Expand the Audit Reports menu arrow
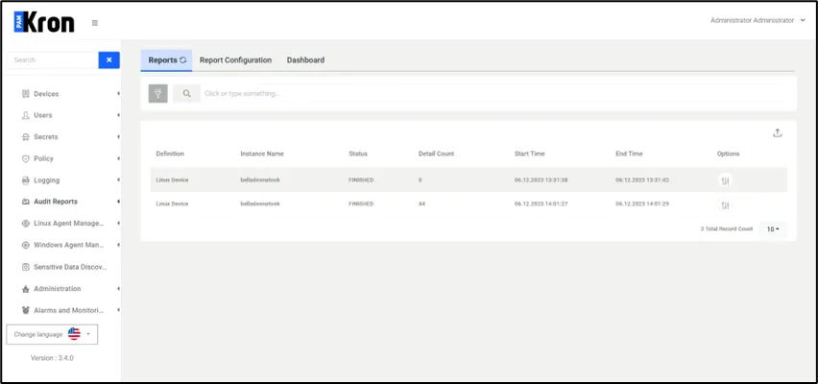 pos(118,202)
